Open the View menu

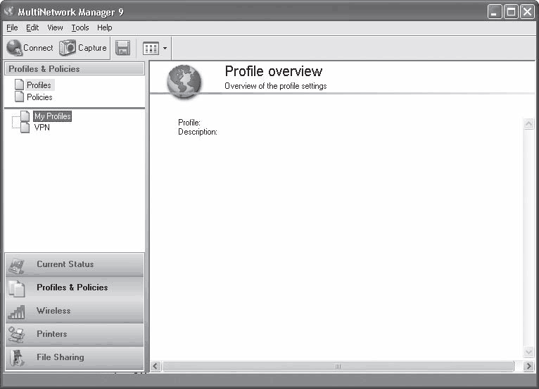click(x=55, y=27)
